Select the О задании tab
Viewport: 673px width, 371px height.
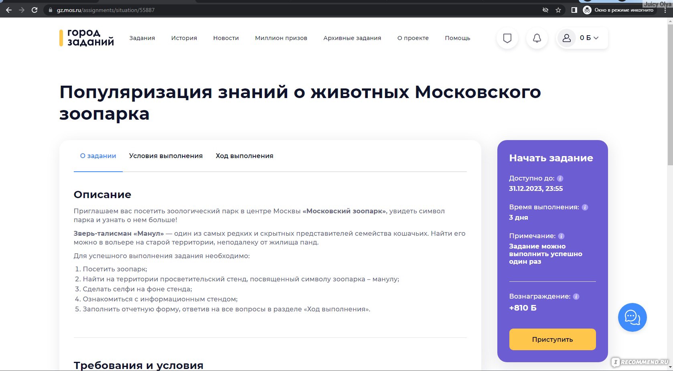[98, 156]
